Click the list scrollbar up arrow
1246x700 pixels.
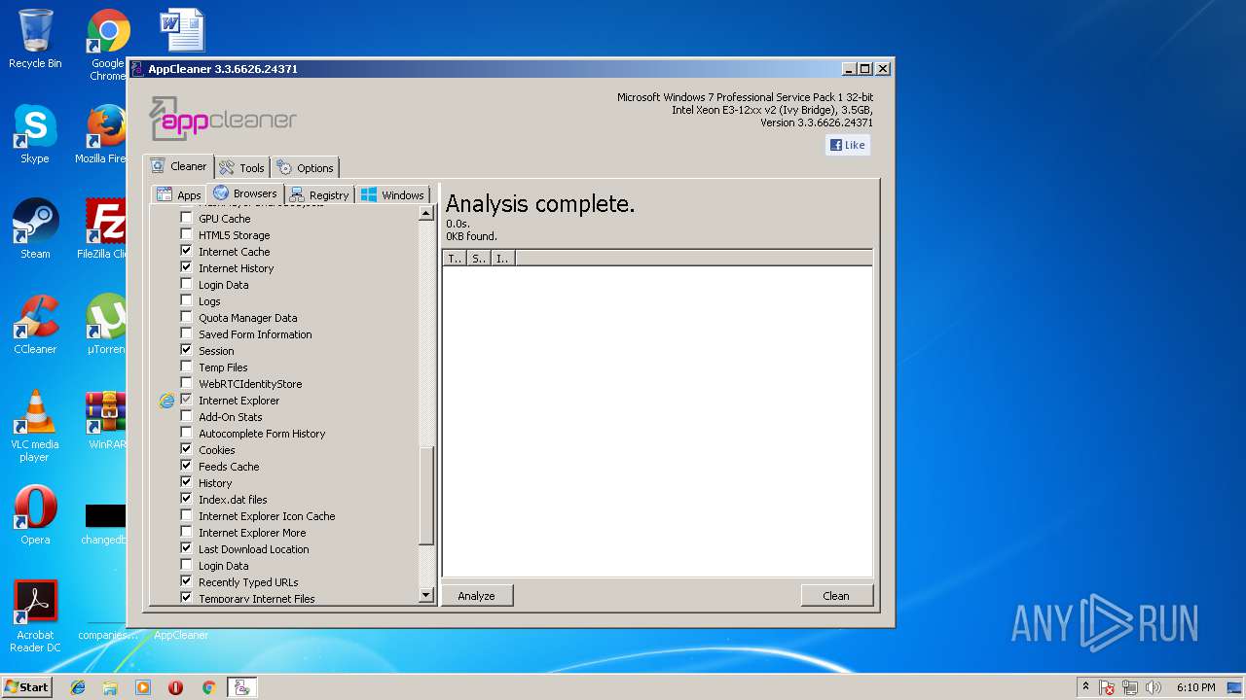(426, 214)
